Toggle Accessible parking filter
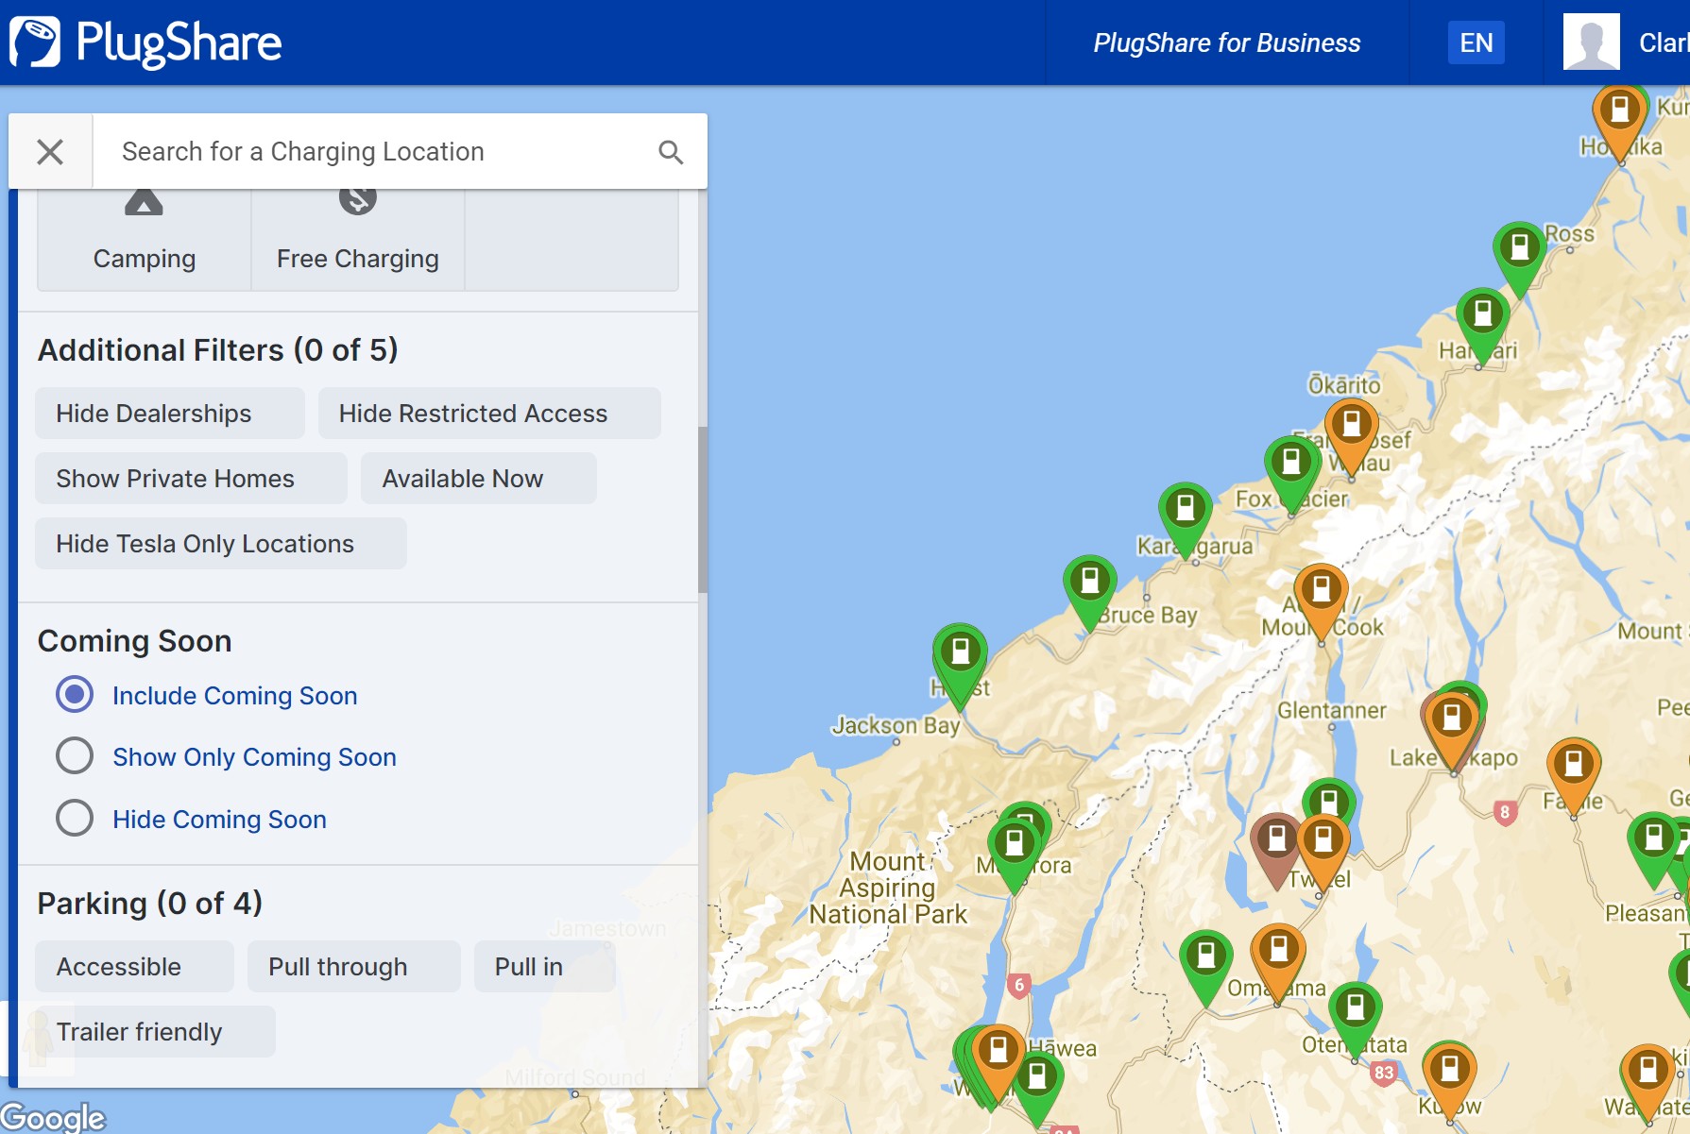 coord(134,967)
